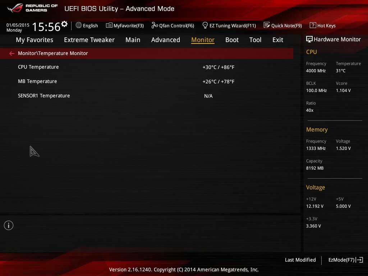Select the CPU Temperature row
This screenshot has width=368, height=276.
(38, 67)
